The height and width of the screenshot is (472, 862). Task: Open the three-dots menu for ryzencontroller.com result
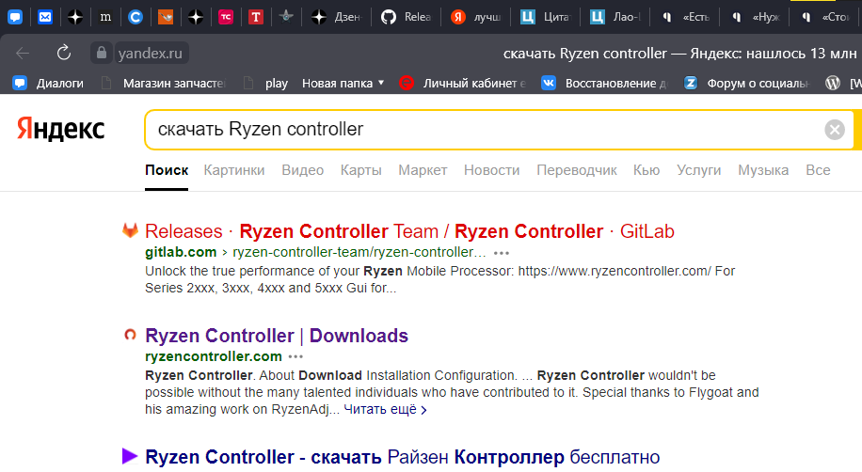click(295, 357)
